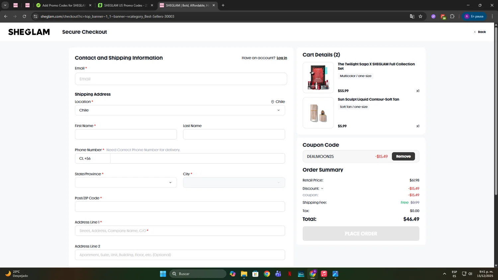The width and height of the screenshot is (498, 280).
Task: Click the Log in link
Action: 282,58
